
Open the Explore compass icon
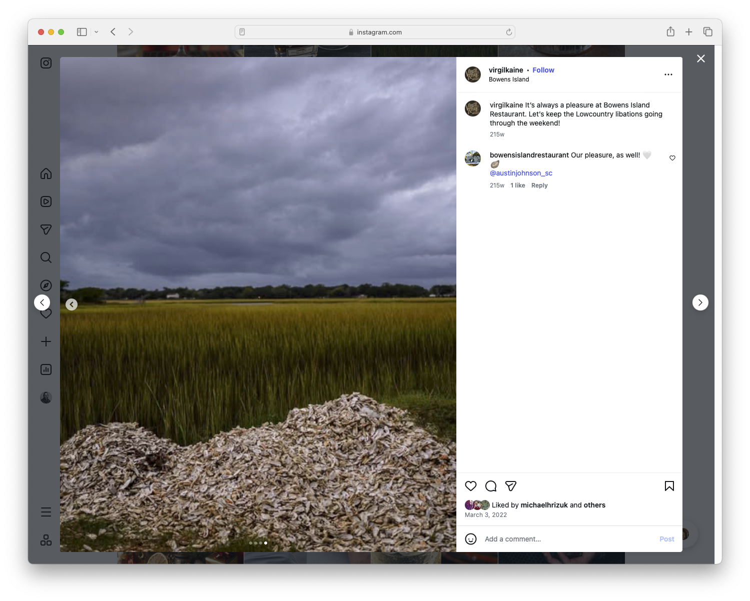46,285
